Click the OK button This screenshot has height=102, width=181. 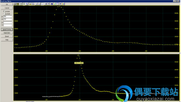click(7, 5)
